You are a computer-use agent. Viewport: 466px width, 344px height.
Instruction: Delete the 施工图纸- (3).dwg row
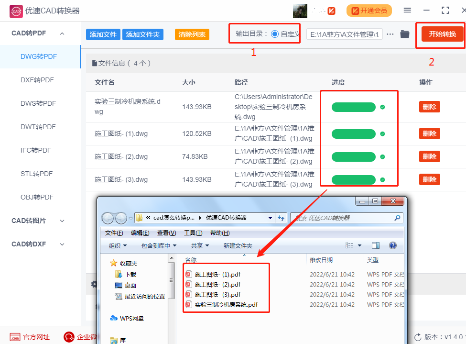430,179
